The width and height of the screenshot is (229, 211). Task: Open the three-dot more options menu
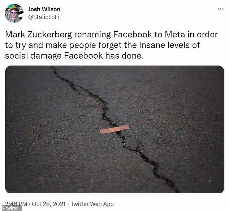pos(221,9)
